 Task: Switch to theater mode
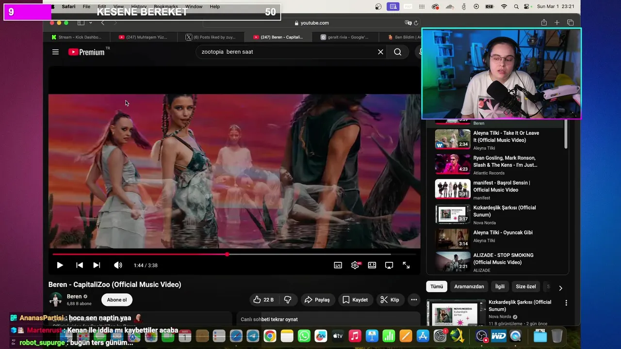coord(372,265)
